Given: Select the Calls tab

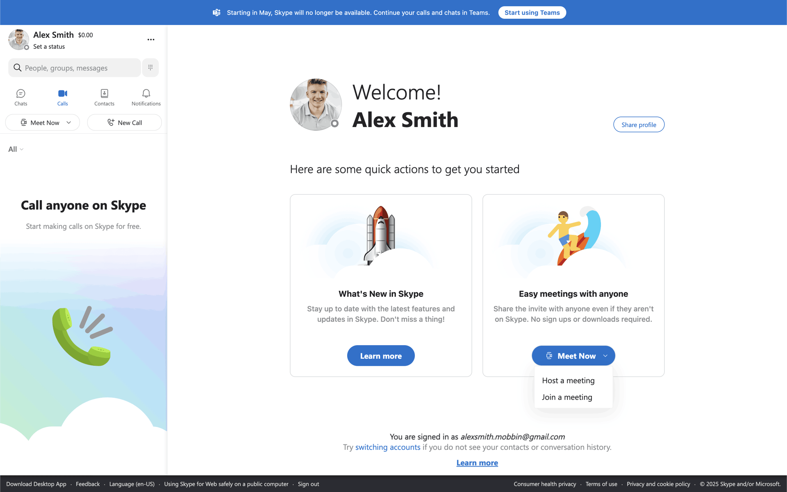Looking at the screenshot, I should [x=62, y=98].
